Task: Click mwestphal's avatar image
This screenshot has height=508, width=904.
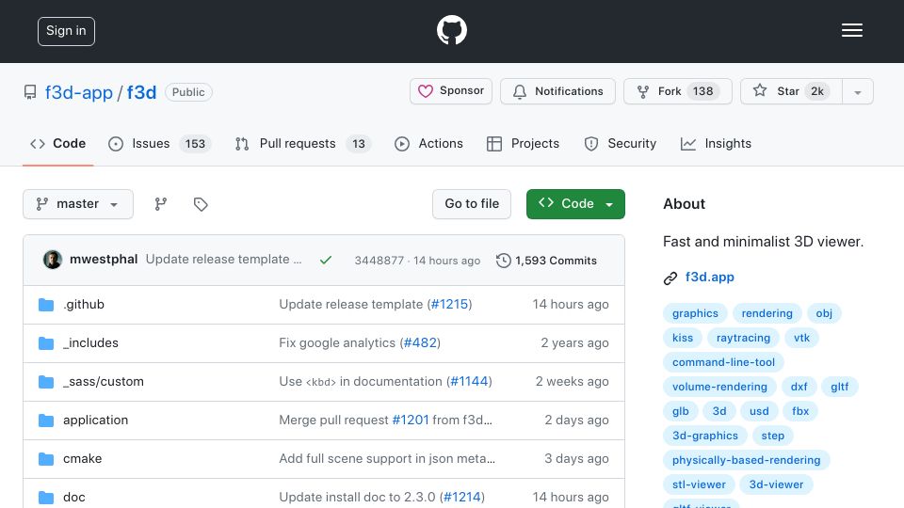Action: coord(53,260)
